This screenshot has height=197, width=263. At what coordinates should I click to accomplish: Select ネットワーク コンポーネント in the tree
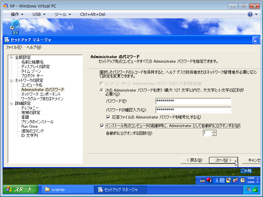pos(41,94)
